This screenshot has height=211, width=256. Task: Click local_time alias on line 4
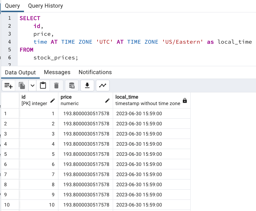tap(235, 42)
